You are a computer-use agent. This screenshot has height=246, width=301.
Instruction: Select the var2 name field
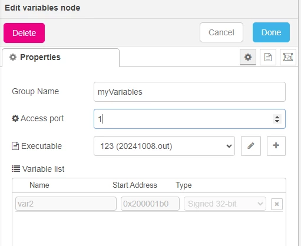[x=66, y=204]
